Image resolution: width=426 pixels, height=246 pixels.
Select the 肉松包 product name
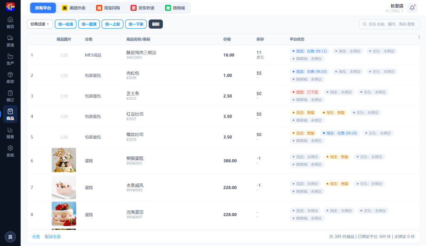133,73
